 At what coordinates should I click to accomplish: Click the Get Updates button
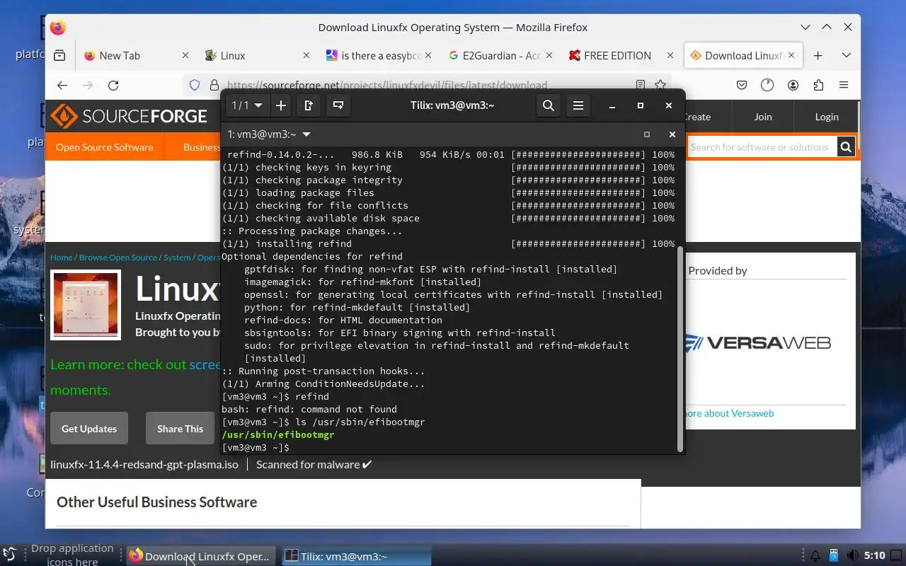tap(89, 429)
